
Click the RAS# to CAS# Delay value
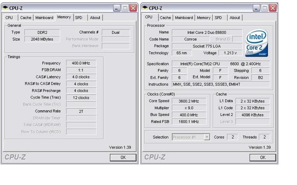click(81, 84)
